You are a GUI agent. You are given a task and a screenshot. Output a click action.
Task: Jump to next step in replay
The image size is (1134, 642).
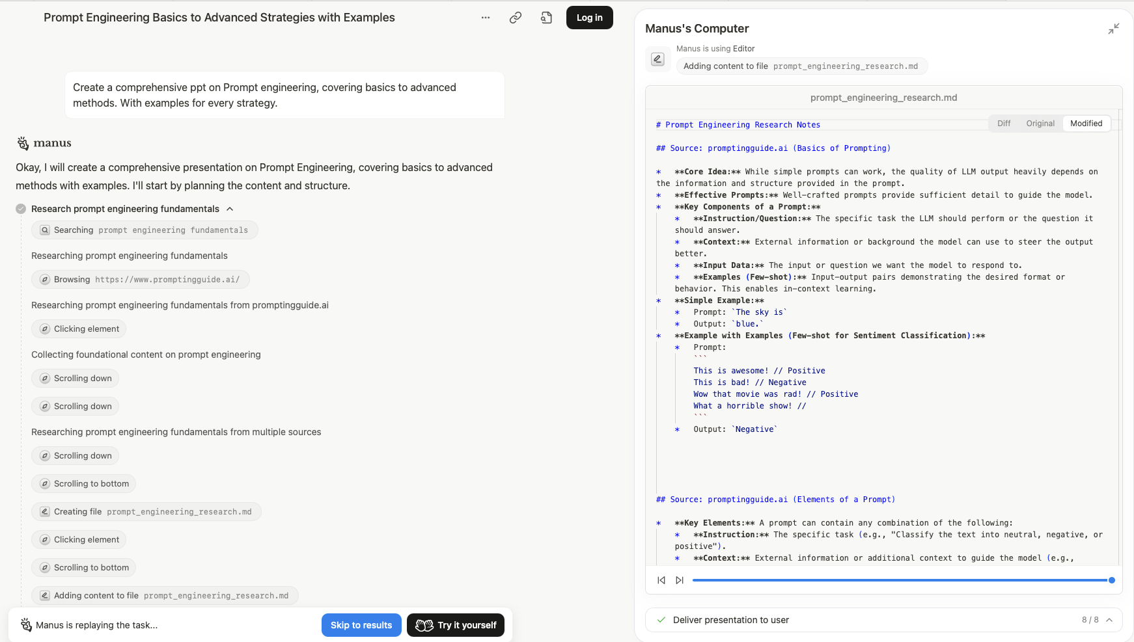pos(680,580)
